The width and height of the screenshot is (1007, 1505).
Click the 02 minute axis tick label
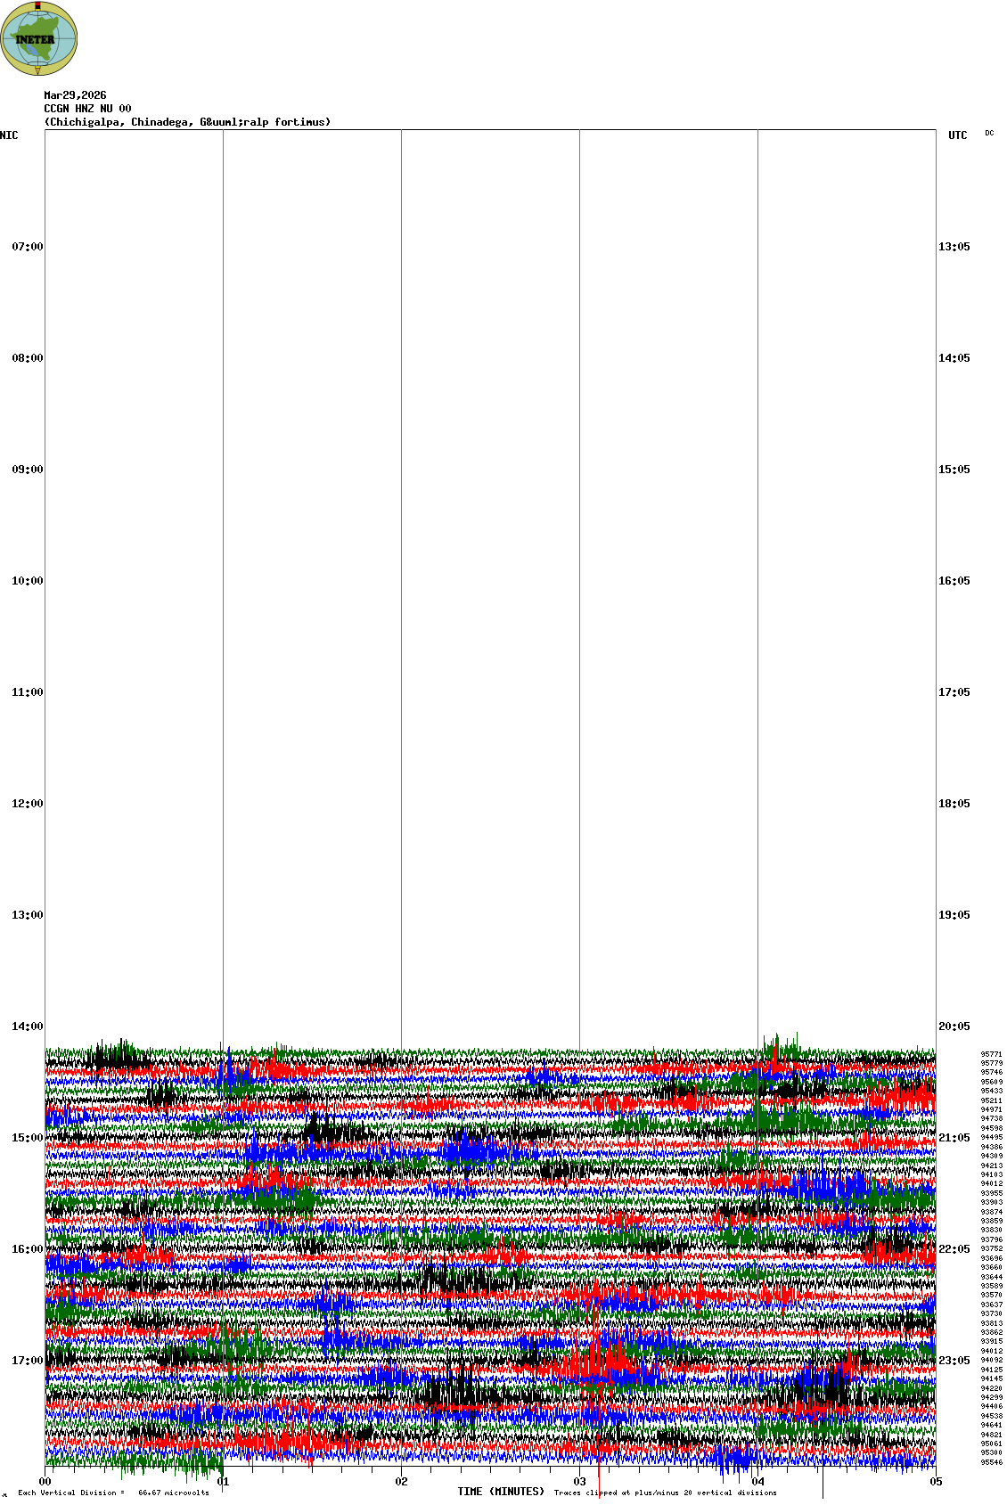[401, 1482]
